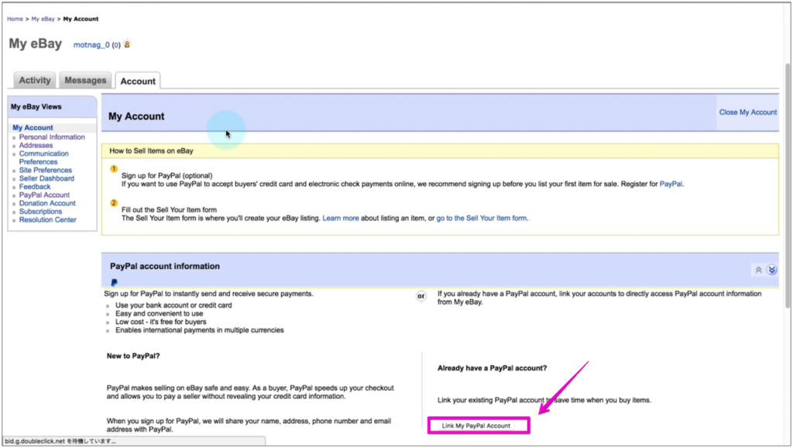793x448 pixels.
Task: Select My Account in sidebar
Action: 33,128
